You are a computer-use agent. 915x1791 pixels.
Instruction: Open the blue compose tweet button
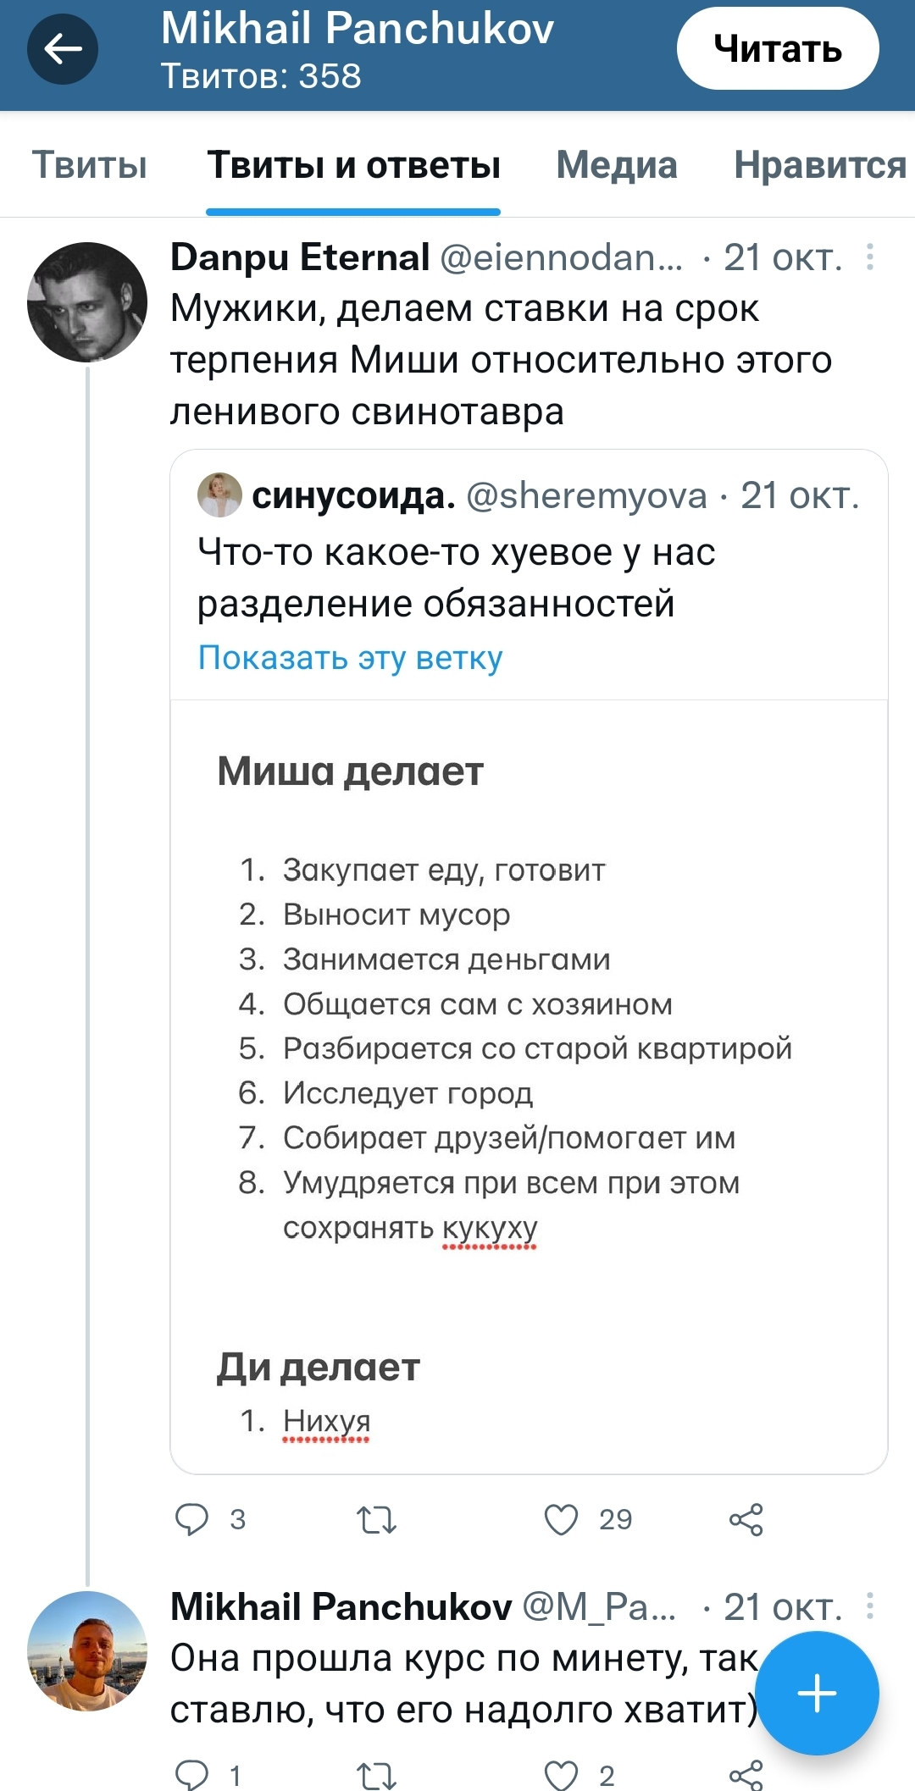[817, 1694]
